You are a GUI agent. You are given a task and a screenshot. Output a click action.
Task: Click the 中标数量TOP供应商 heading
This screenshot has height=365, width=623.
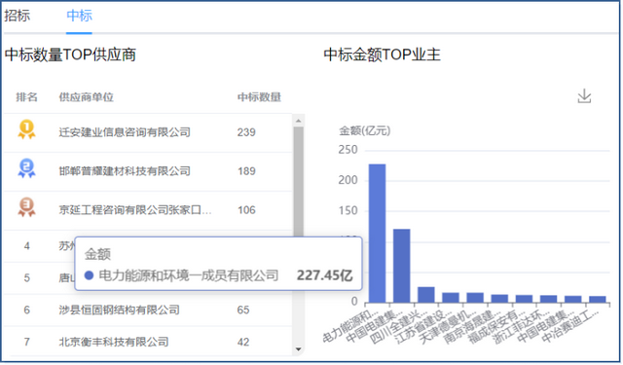tap(70, 55)
